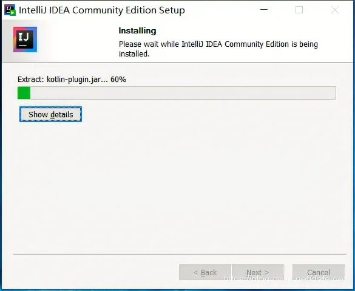Viewport: 355px width, 291px height.
Task: Click the Cancel button
Action: click(x=319, y=272)
